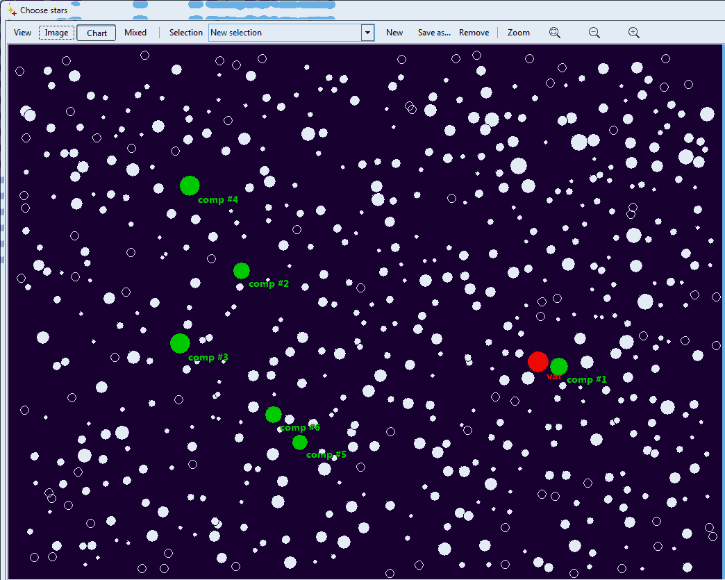This screenshot has height=580, width=725.
Task: Click the green comp #6 star
Action: (x=274, y=414)
